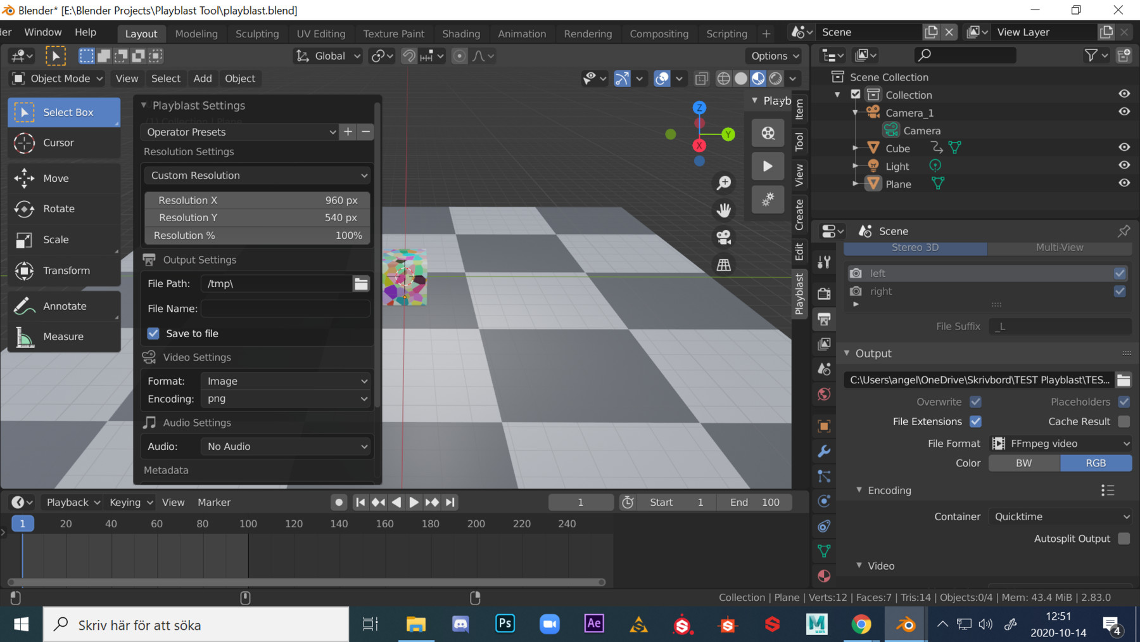Viewport: 1140px width, 642px height.
Task: Click the Multi-View button
Action: pos(1060,247)
